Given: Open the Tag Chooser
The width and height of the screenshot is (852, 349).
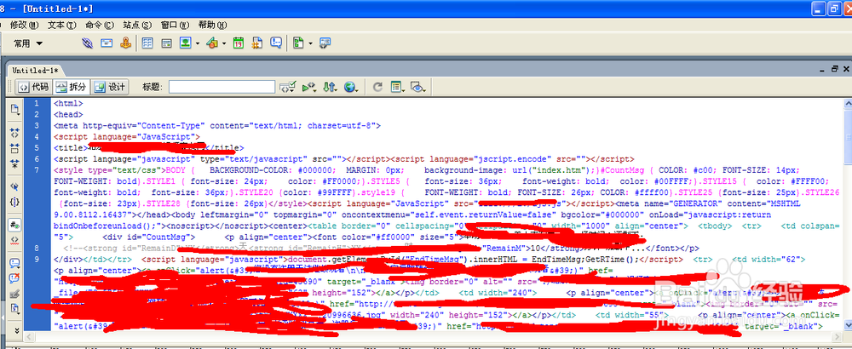Looking at the screenshot, I should coord(325,43).
